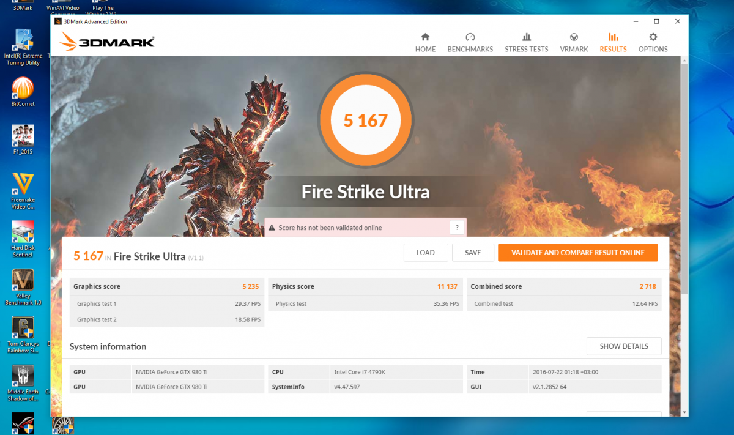Open the STRESS TESTS tab
Image resolution: width=734 pixels, height=435 pixels.
coord(526,42)
